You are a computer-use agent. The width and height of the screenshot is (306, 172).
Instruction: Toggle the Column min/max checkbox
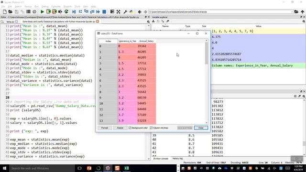pos(151,128)
